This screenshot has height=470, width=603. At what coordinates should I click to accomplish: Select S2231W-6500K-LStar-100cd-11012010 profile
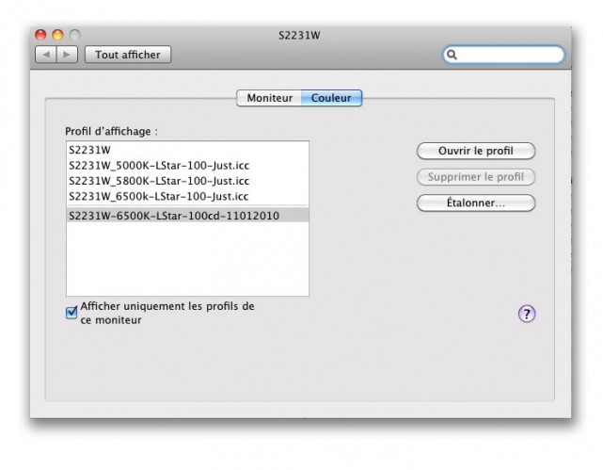[187, 216]
